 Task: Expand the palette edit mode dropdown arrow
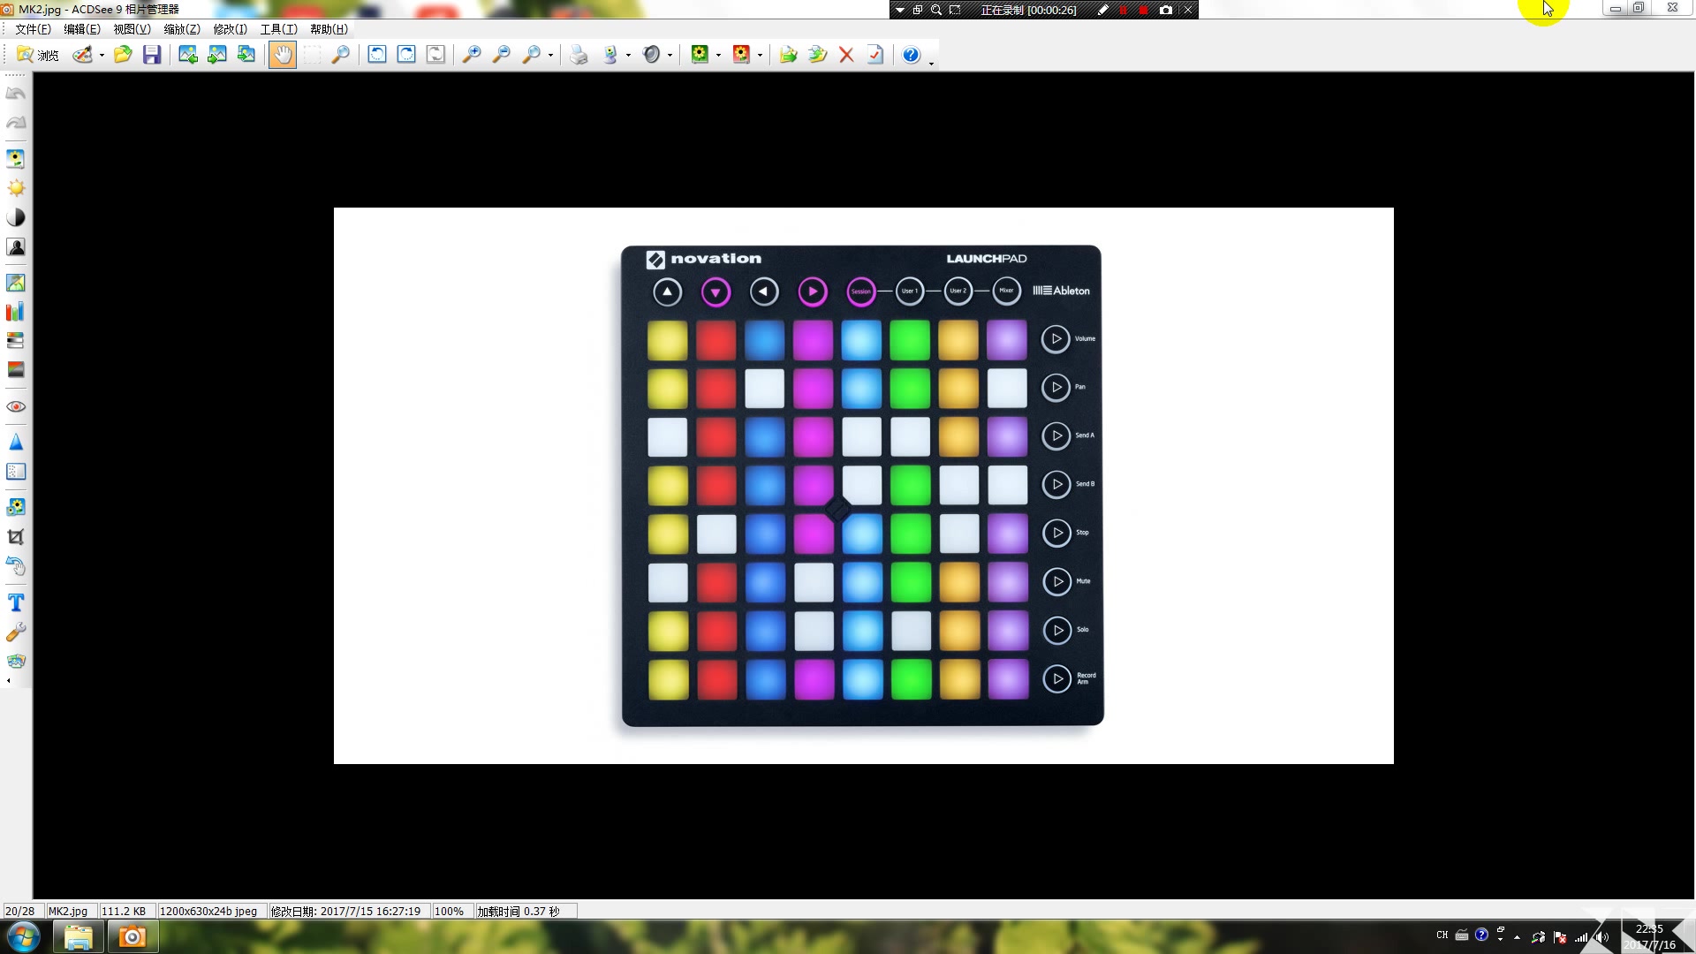[x=102, y=55]
